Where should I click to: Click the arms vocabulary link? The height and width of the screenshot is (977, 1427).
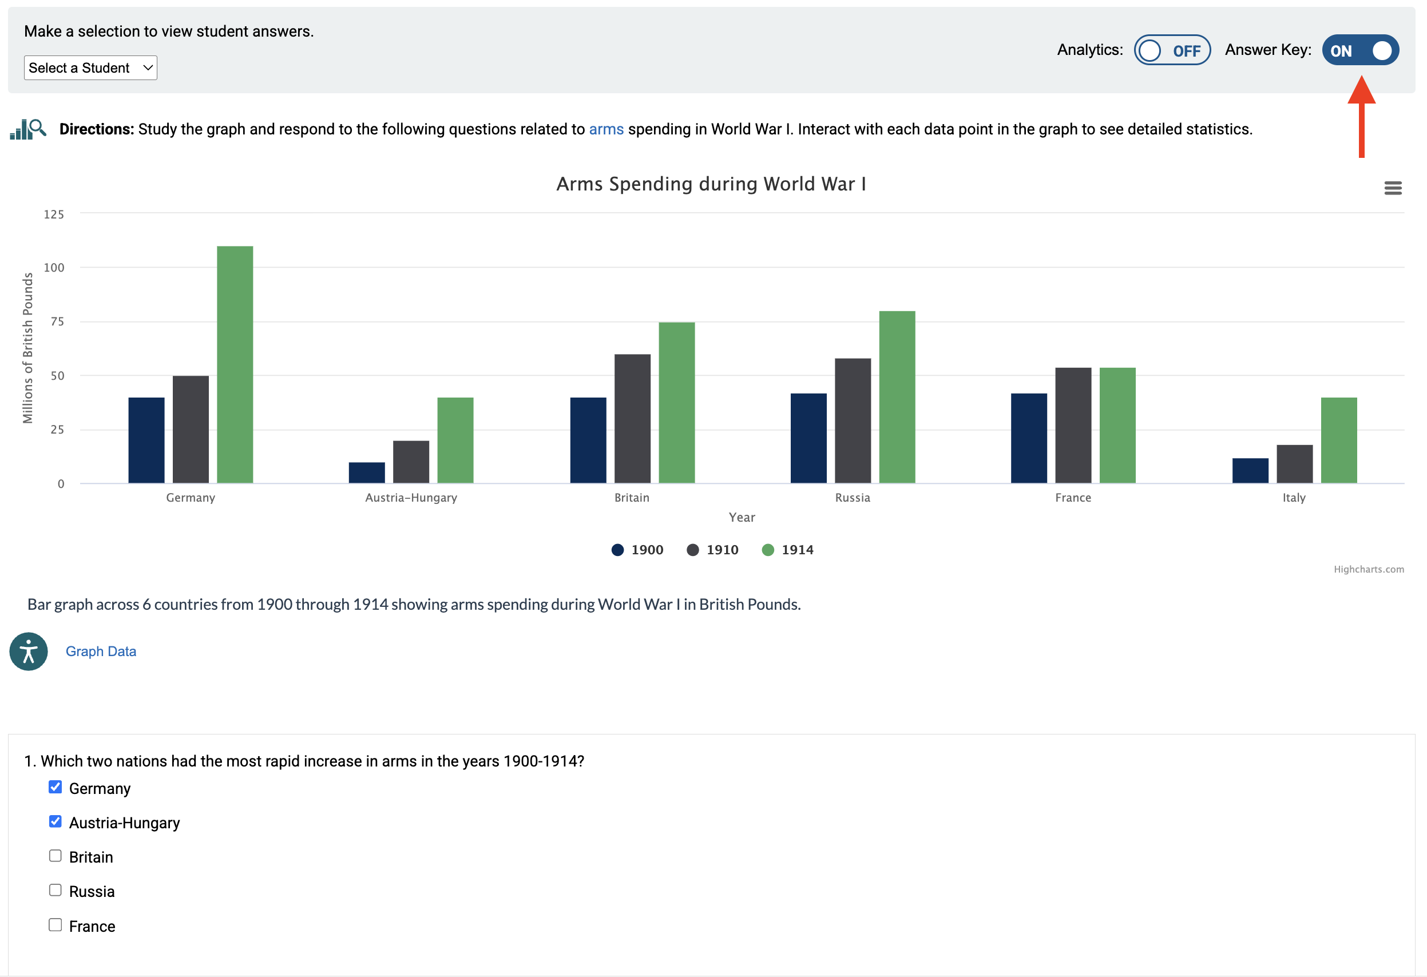pos(606,129)
